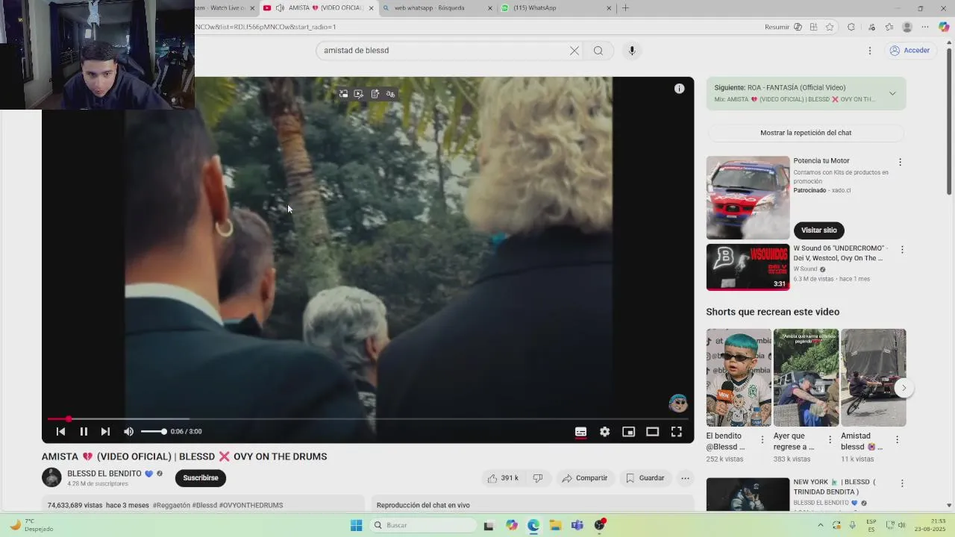
Task: Skip to the next video in player
Action: 105,431
